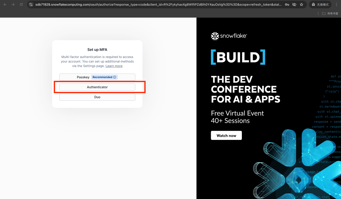Screen dimensions: 341x199
Task: Open incognito mode 无痕模式 indicator
Action: click(x=320, y=5)
